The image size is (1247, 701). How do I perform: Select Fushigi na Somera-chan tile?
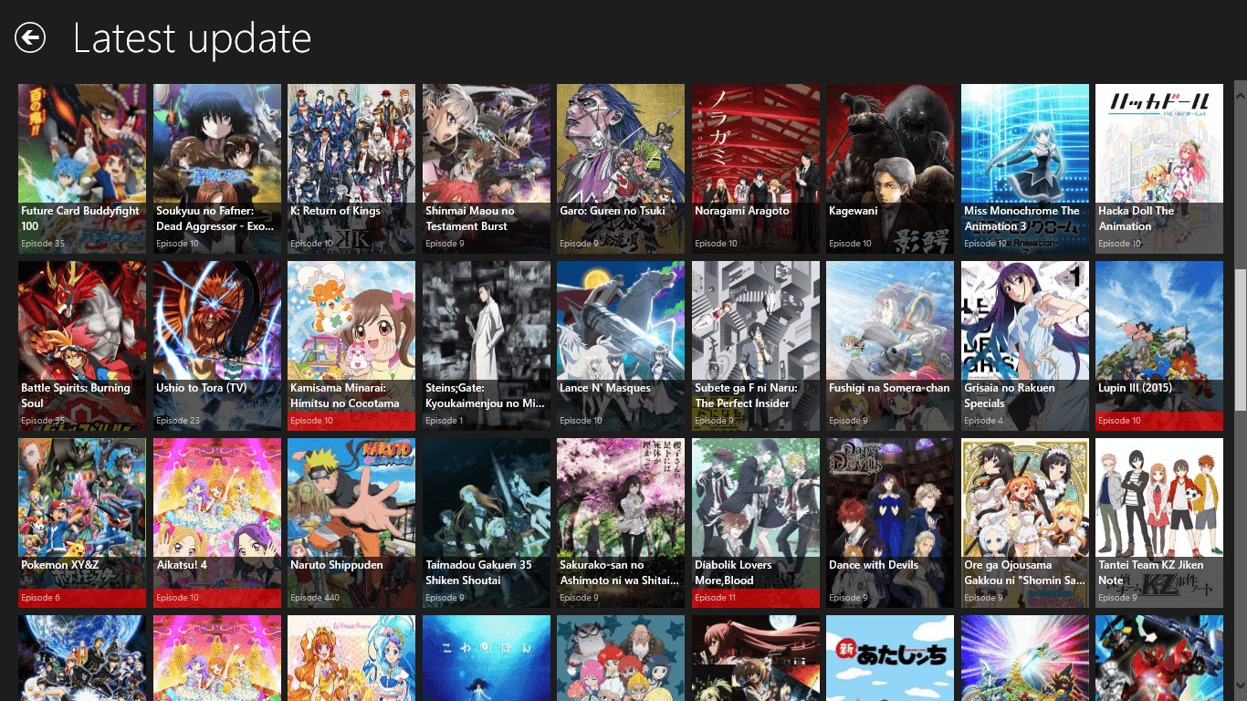(x=890, y=346)
